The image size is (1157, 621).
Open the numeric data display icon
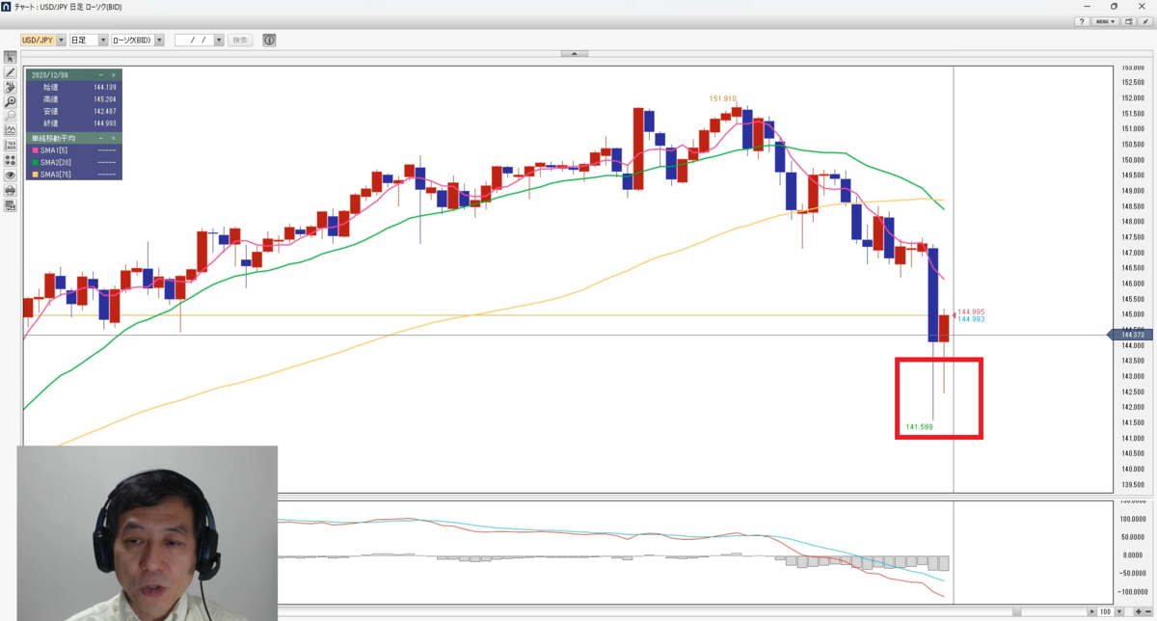coord(10,146)
